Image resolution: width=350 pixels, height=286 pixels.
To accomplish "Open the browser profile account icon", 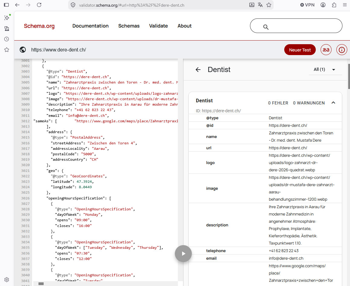I will 323,5.
